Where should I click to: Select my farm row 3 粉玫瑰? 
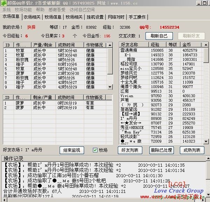click(x=55, y=60)
